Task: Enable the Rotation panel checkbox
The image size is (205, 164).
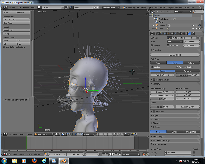Action: point(154,111)
